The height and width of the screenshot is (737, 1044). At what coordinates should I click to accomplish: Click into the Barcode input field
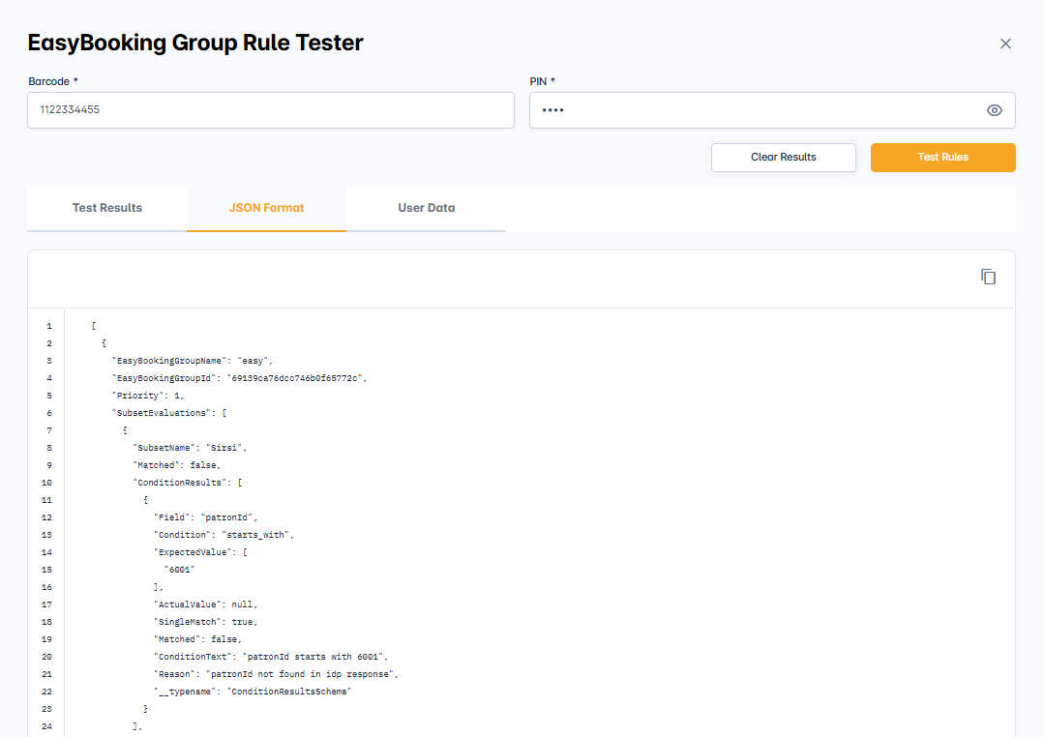[x=271, y=110]
